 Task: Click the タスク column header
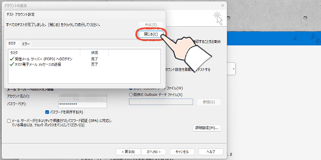(x=44, y=53)
